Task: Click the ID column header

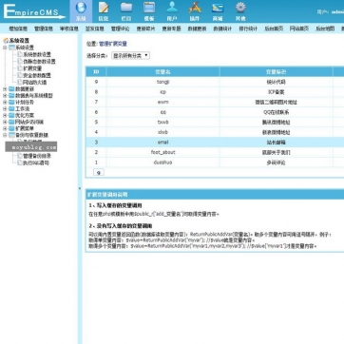Action: (96, 72)
